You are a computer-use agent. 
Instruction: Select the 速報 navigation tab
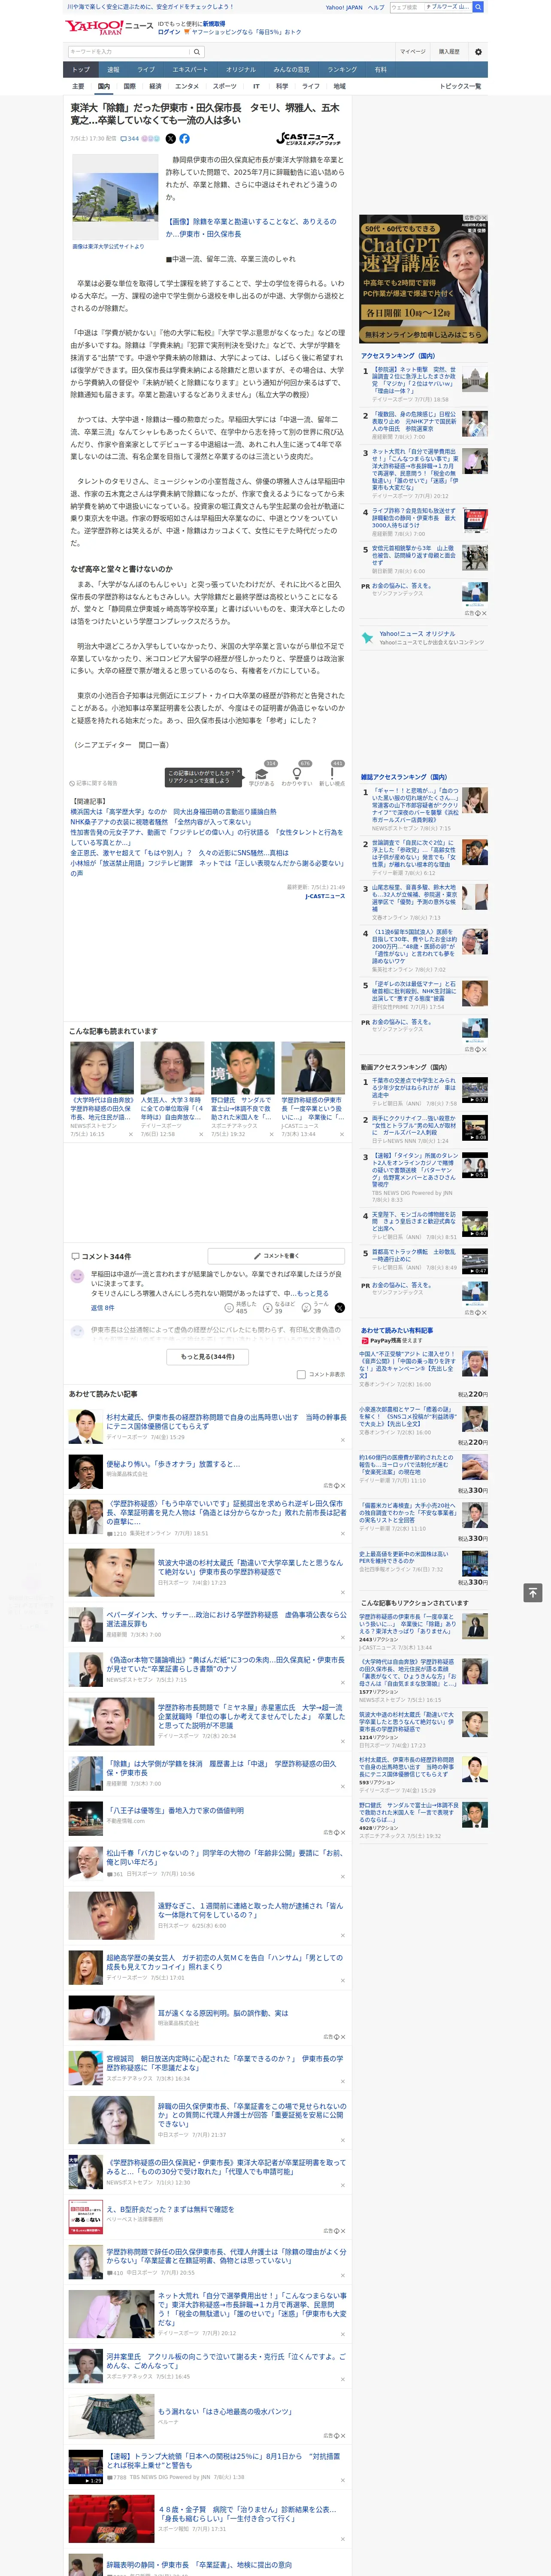[x=113, y=70]
